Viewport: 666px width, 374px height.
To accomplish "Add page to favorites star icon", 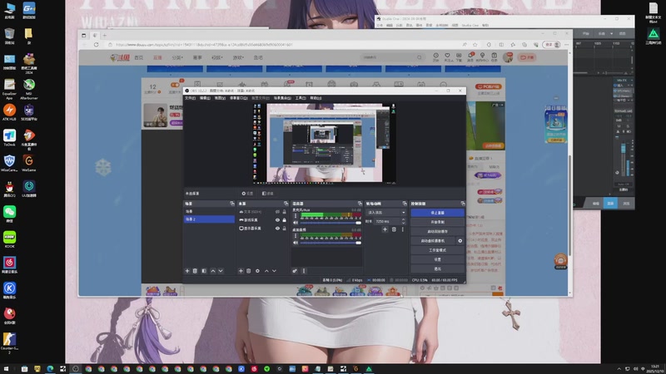I will 475,45.
